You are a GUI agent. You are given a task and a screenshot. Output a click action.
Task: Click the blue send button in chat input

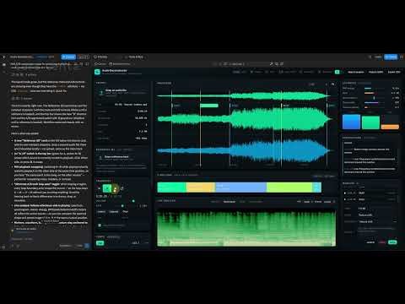87,246
